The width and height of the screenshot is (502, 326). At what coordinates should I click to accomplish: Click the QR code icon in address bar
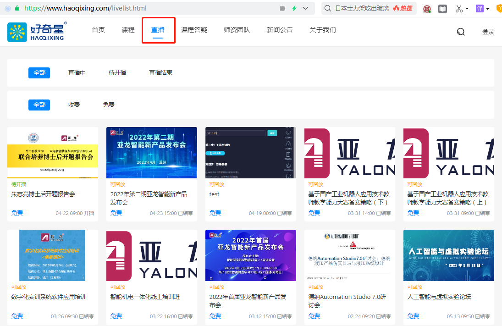point(282,8)
